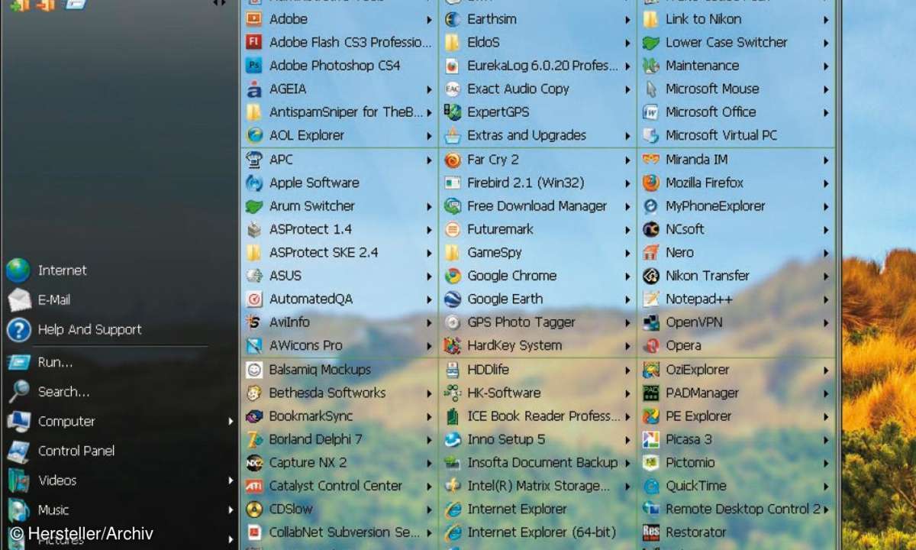Click the Opera icon
The image size is (916, 550).
(x=650, y=345)
